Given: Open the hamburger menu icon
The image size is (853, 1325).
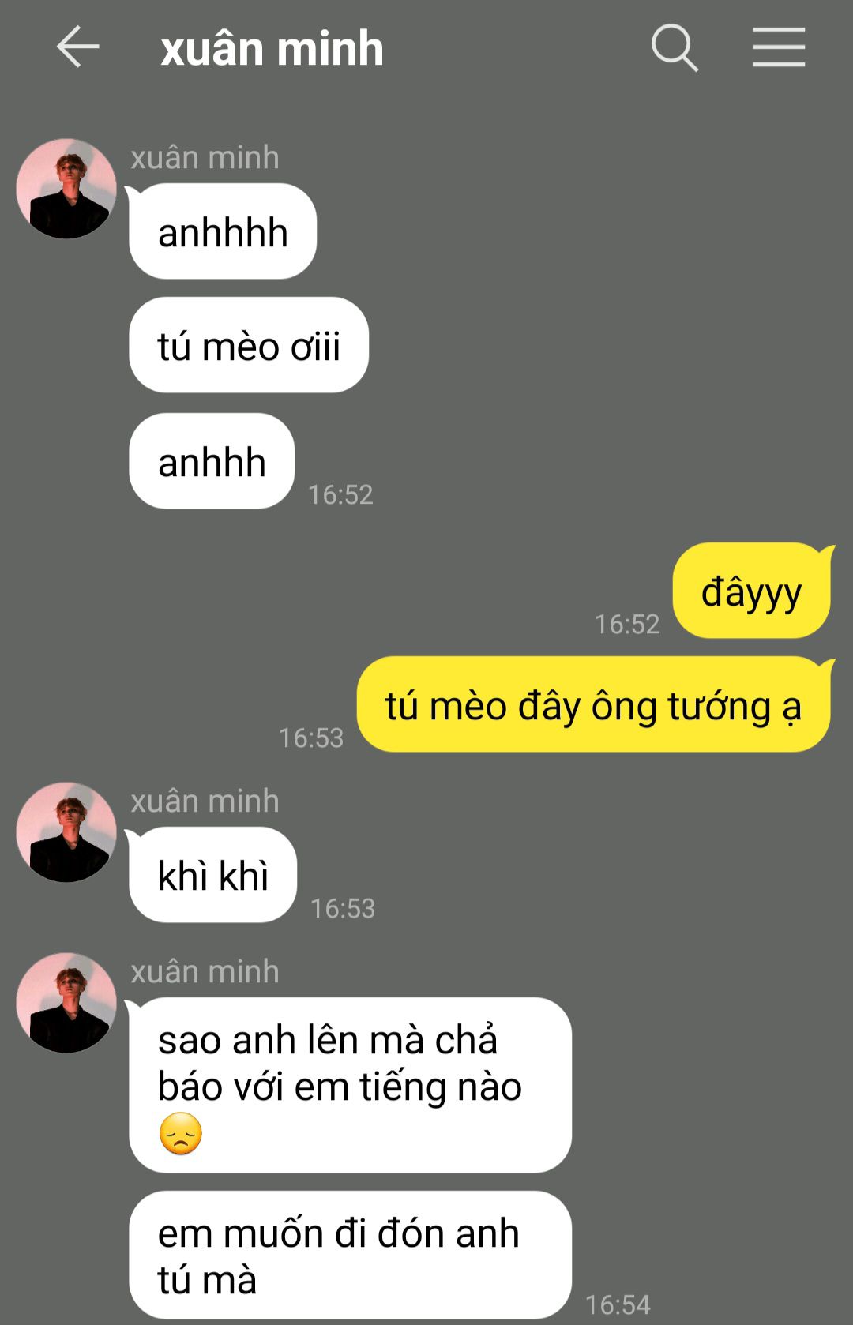Looking at the screenshot, I should 779,47.
